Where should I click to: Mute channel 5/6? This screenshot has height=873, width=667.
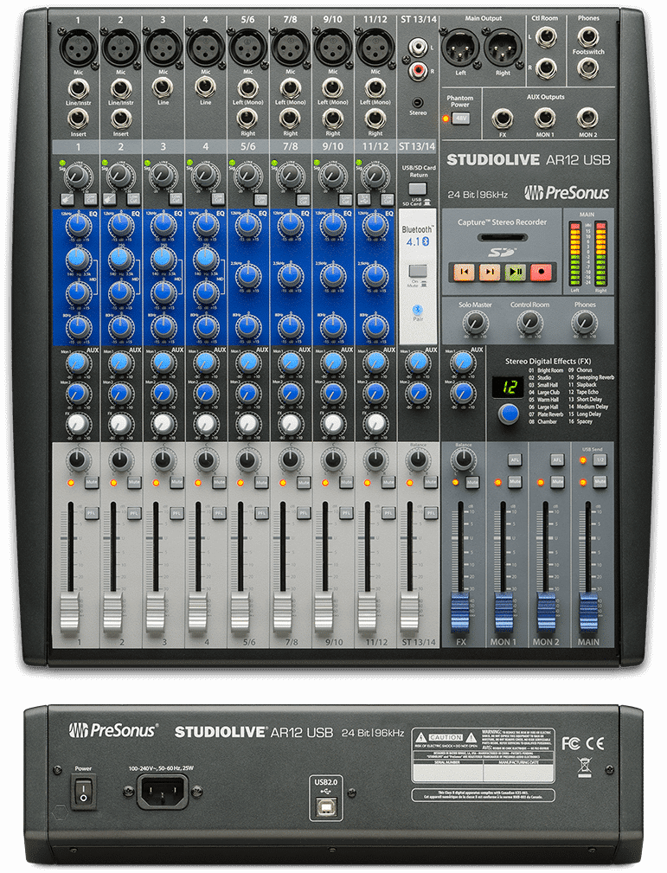click(x=261, y=482)
